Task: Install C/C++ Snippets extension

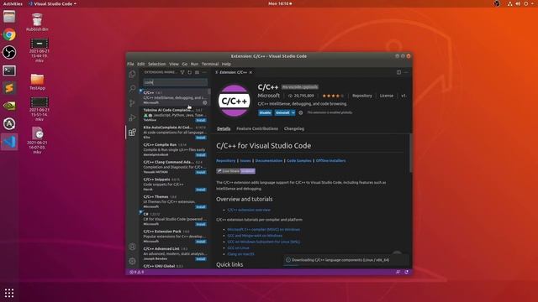Action: (x=201, y=190)
